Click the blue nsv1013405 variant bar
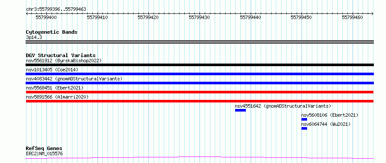 tap(200, 74)
